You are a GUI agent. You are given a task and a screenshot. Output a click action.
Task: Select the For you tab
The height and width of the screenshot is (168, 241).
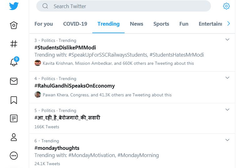tap(44, 24)
